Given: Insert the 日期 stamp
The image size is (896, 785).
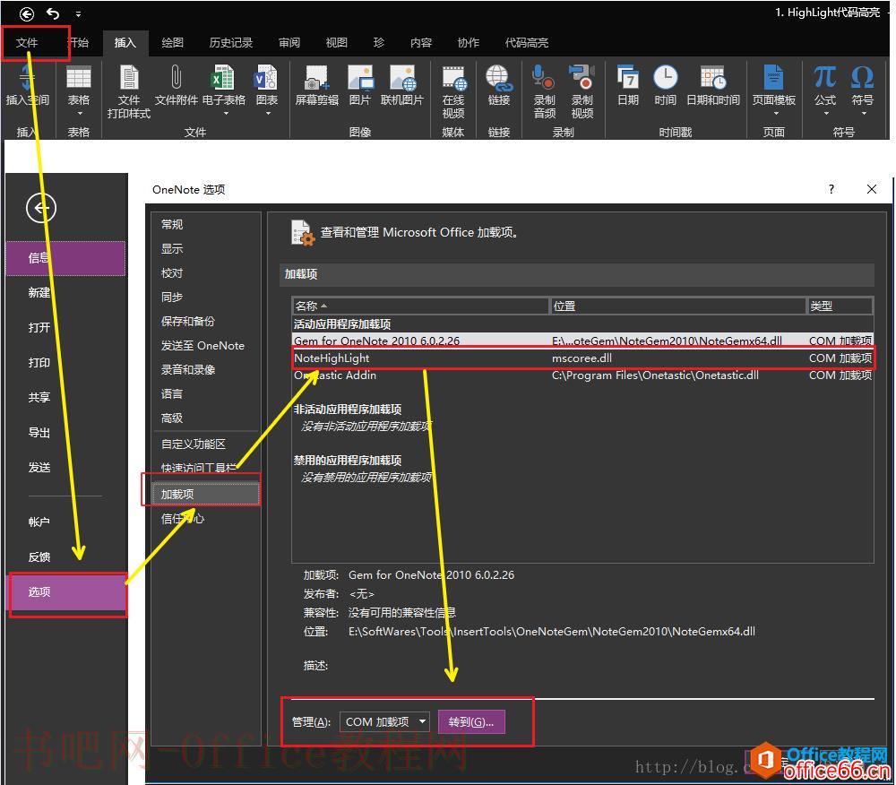Looking at the screenshot, I should pos(628,86).
